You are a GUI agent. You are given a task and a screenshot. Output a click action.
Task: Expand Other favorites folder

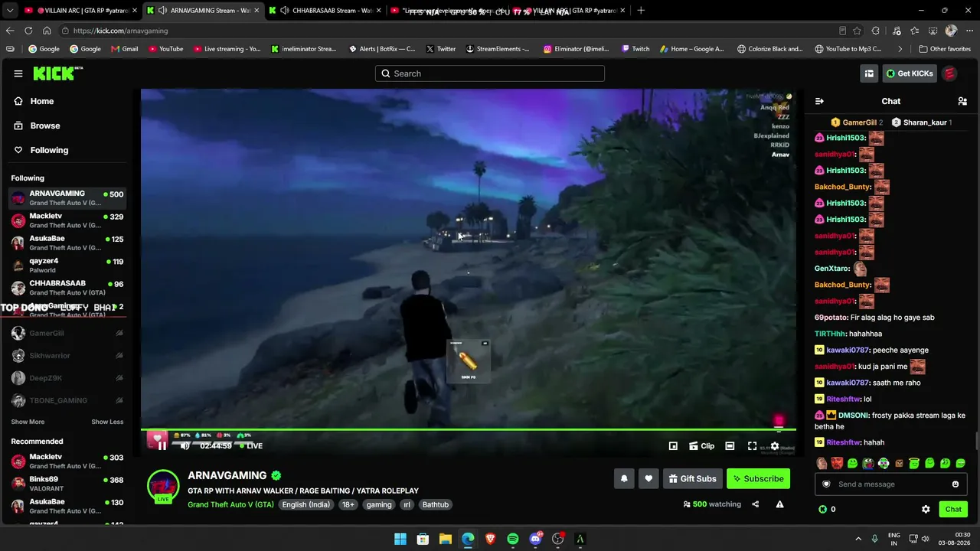(x=945, y=49)
